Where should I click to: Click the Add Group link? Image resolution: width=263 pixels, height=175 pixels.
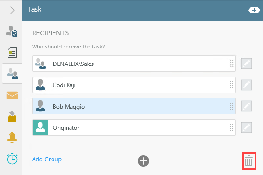click(47, 159)
